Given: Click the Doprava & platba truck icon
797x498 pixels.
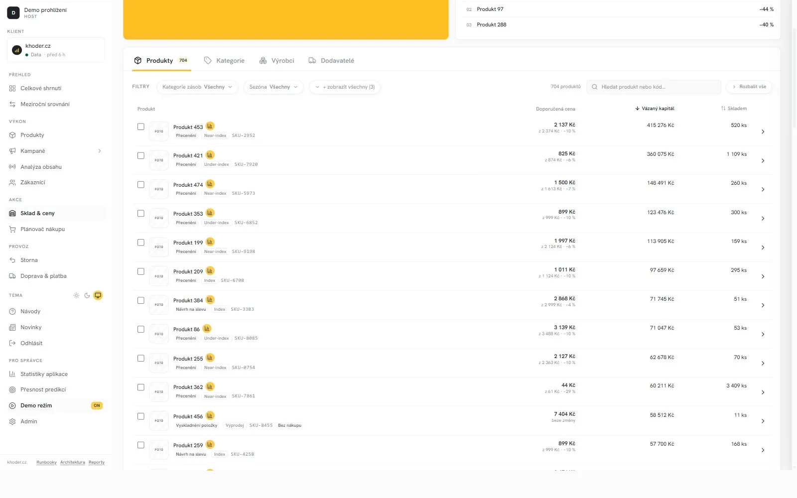Looking at the screenshot, I should tap(12, 276).
